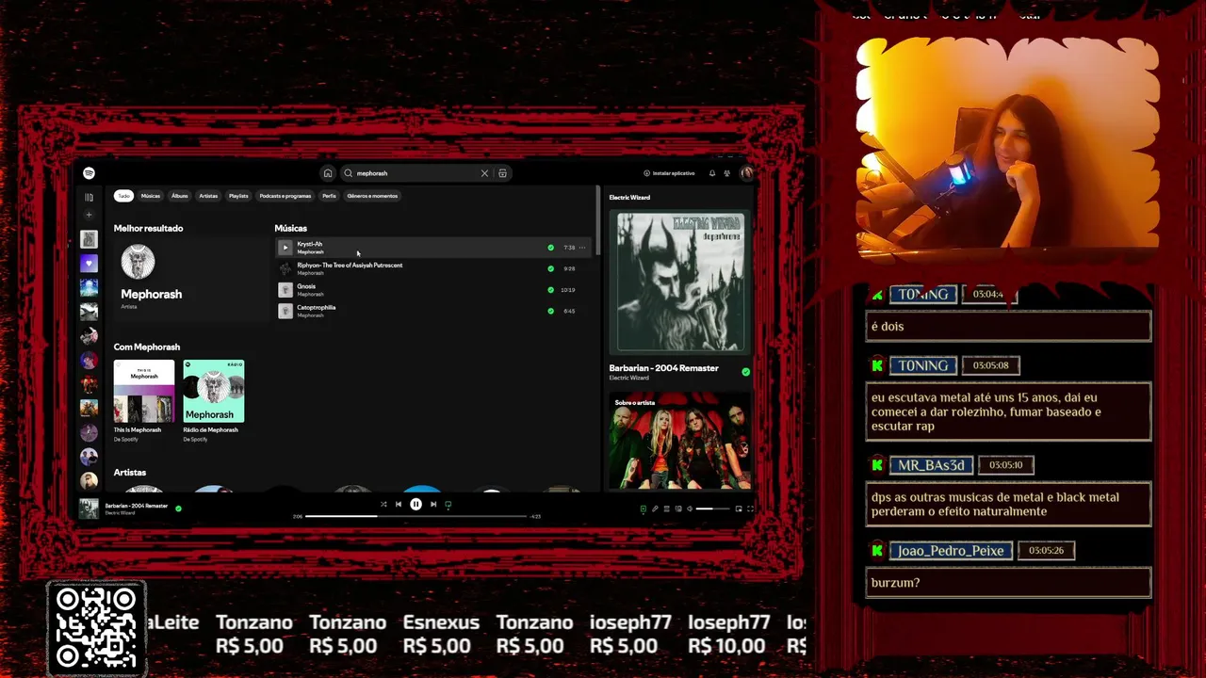Open Liked Songs purple heart in sidebar
Image resolution: width=1206 pixels, height=678 pixels.
click(x=89, y=264)
